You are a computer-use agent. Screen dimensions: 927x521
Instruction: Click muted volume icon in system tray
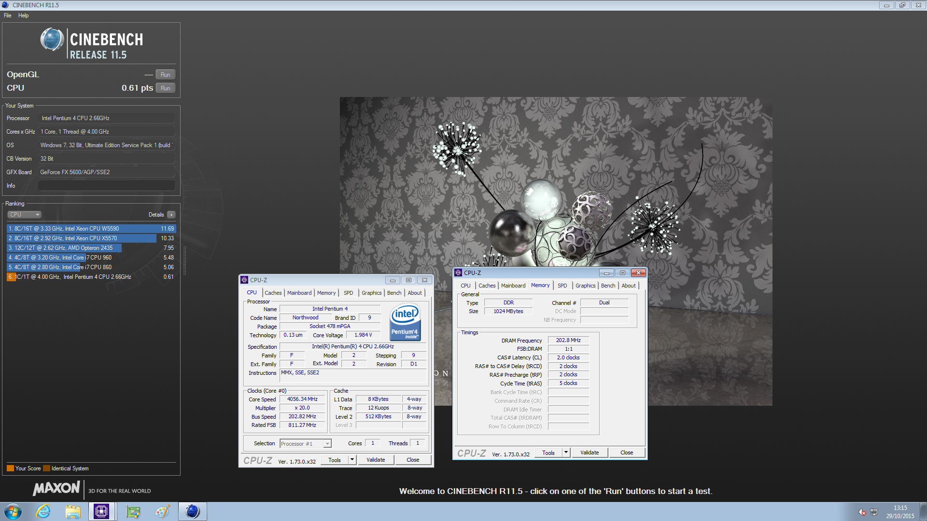(862, 512)
